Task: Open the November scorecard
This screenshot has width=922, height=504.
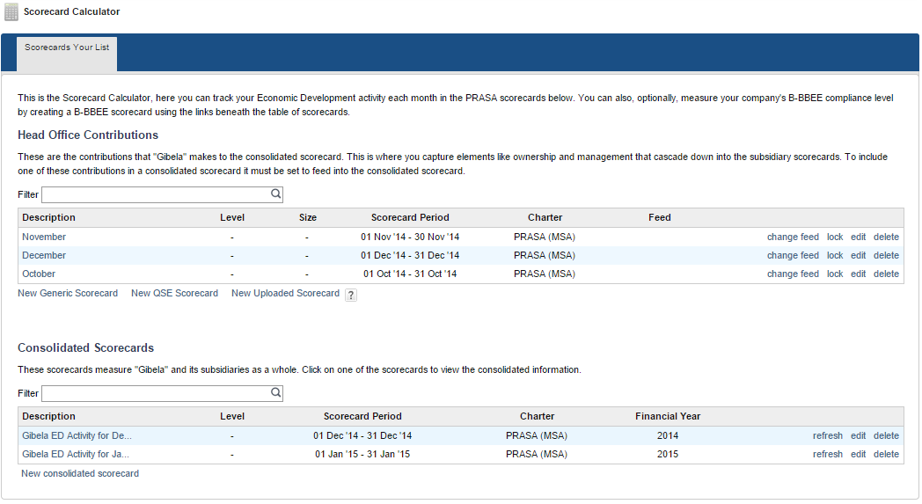Action: pos(44,237)
